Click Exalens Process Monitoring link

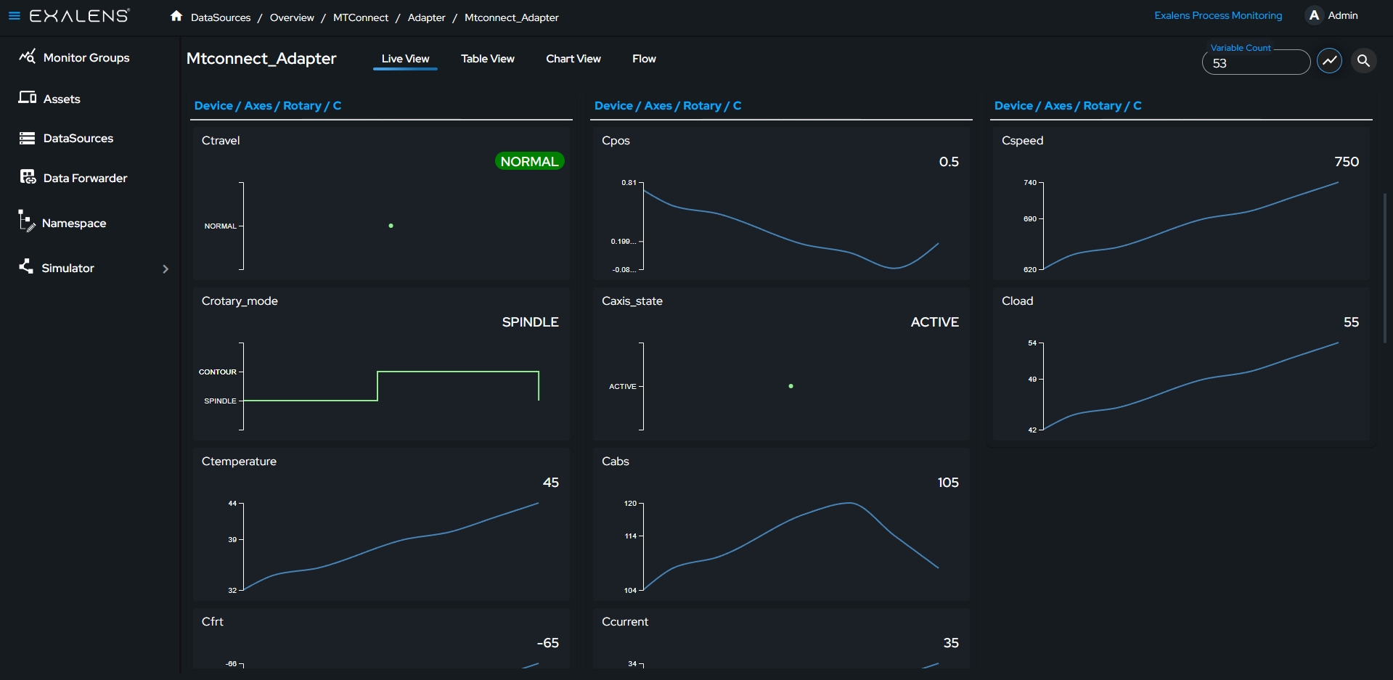1218,15
